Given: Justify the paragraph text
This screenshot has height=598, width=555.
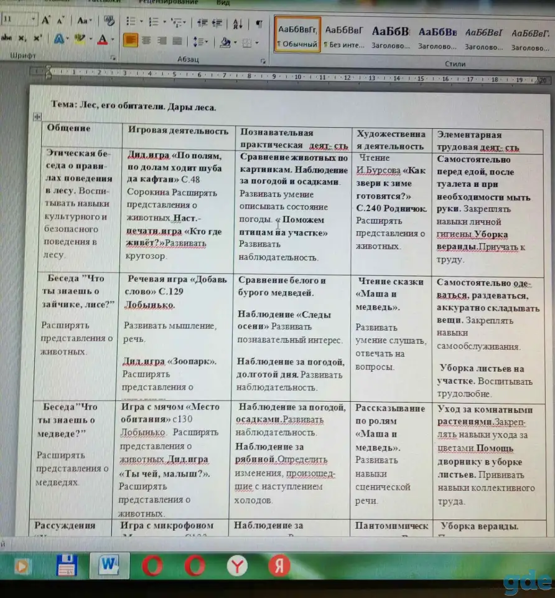Looking at the screenshot, I should [x=177, y=41].
